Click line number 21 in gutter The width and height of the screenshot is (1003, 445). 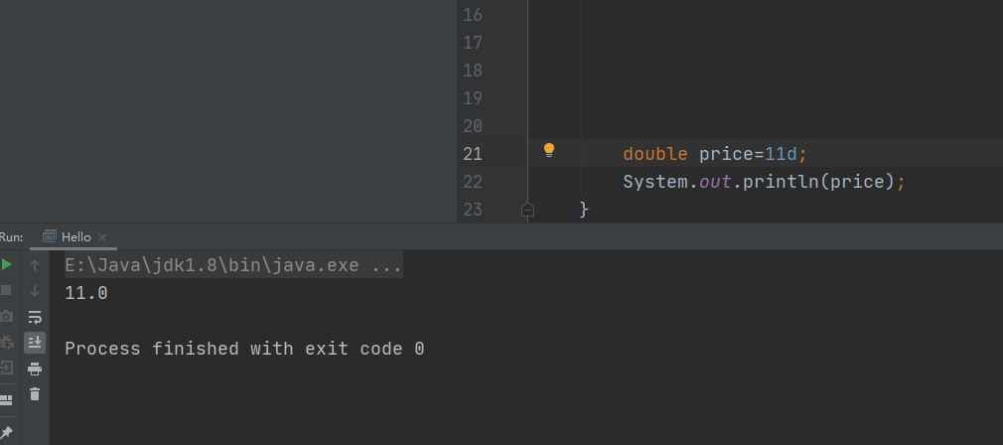pyautogui.click(x=473, y=154)
